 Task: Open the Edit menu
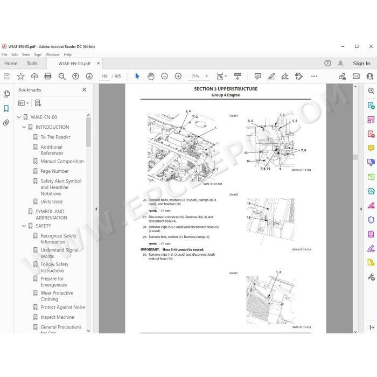[15, 54]
